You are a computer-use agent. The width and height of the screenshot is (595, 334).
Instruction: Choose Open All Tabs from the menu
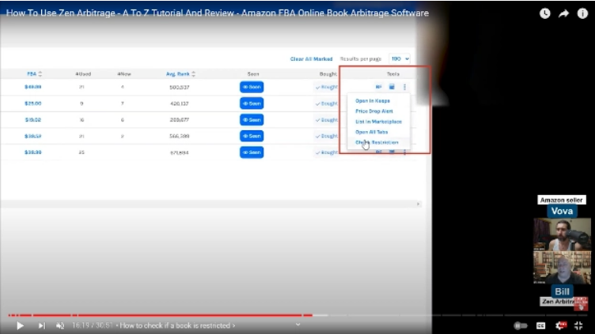372,132
